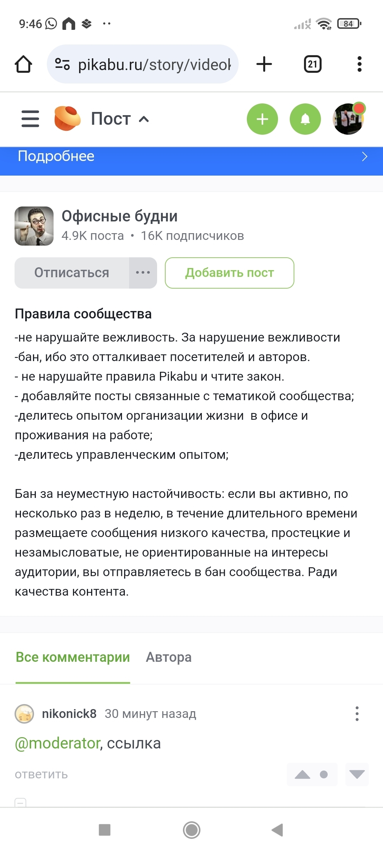
Task: Downvote the nikonick8 comment
Action: pos(357,774)
